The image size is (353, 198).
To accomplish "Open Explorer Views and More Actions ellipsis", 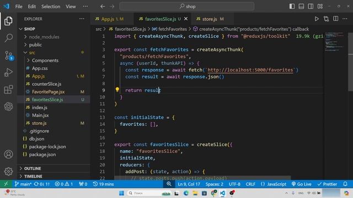I will tap(82, 19).
